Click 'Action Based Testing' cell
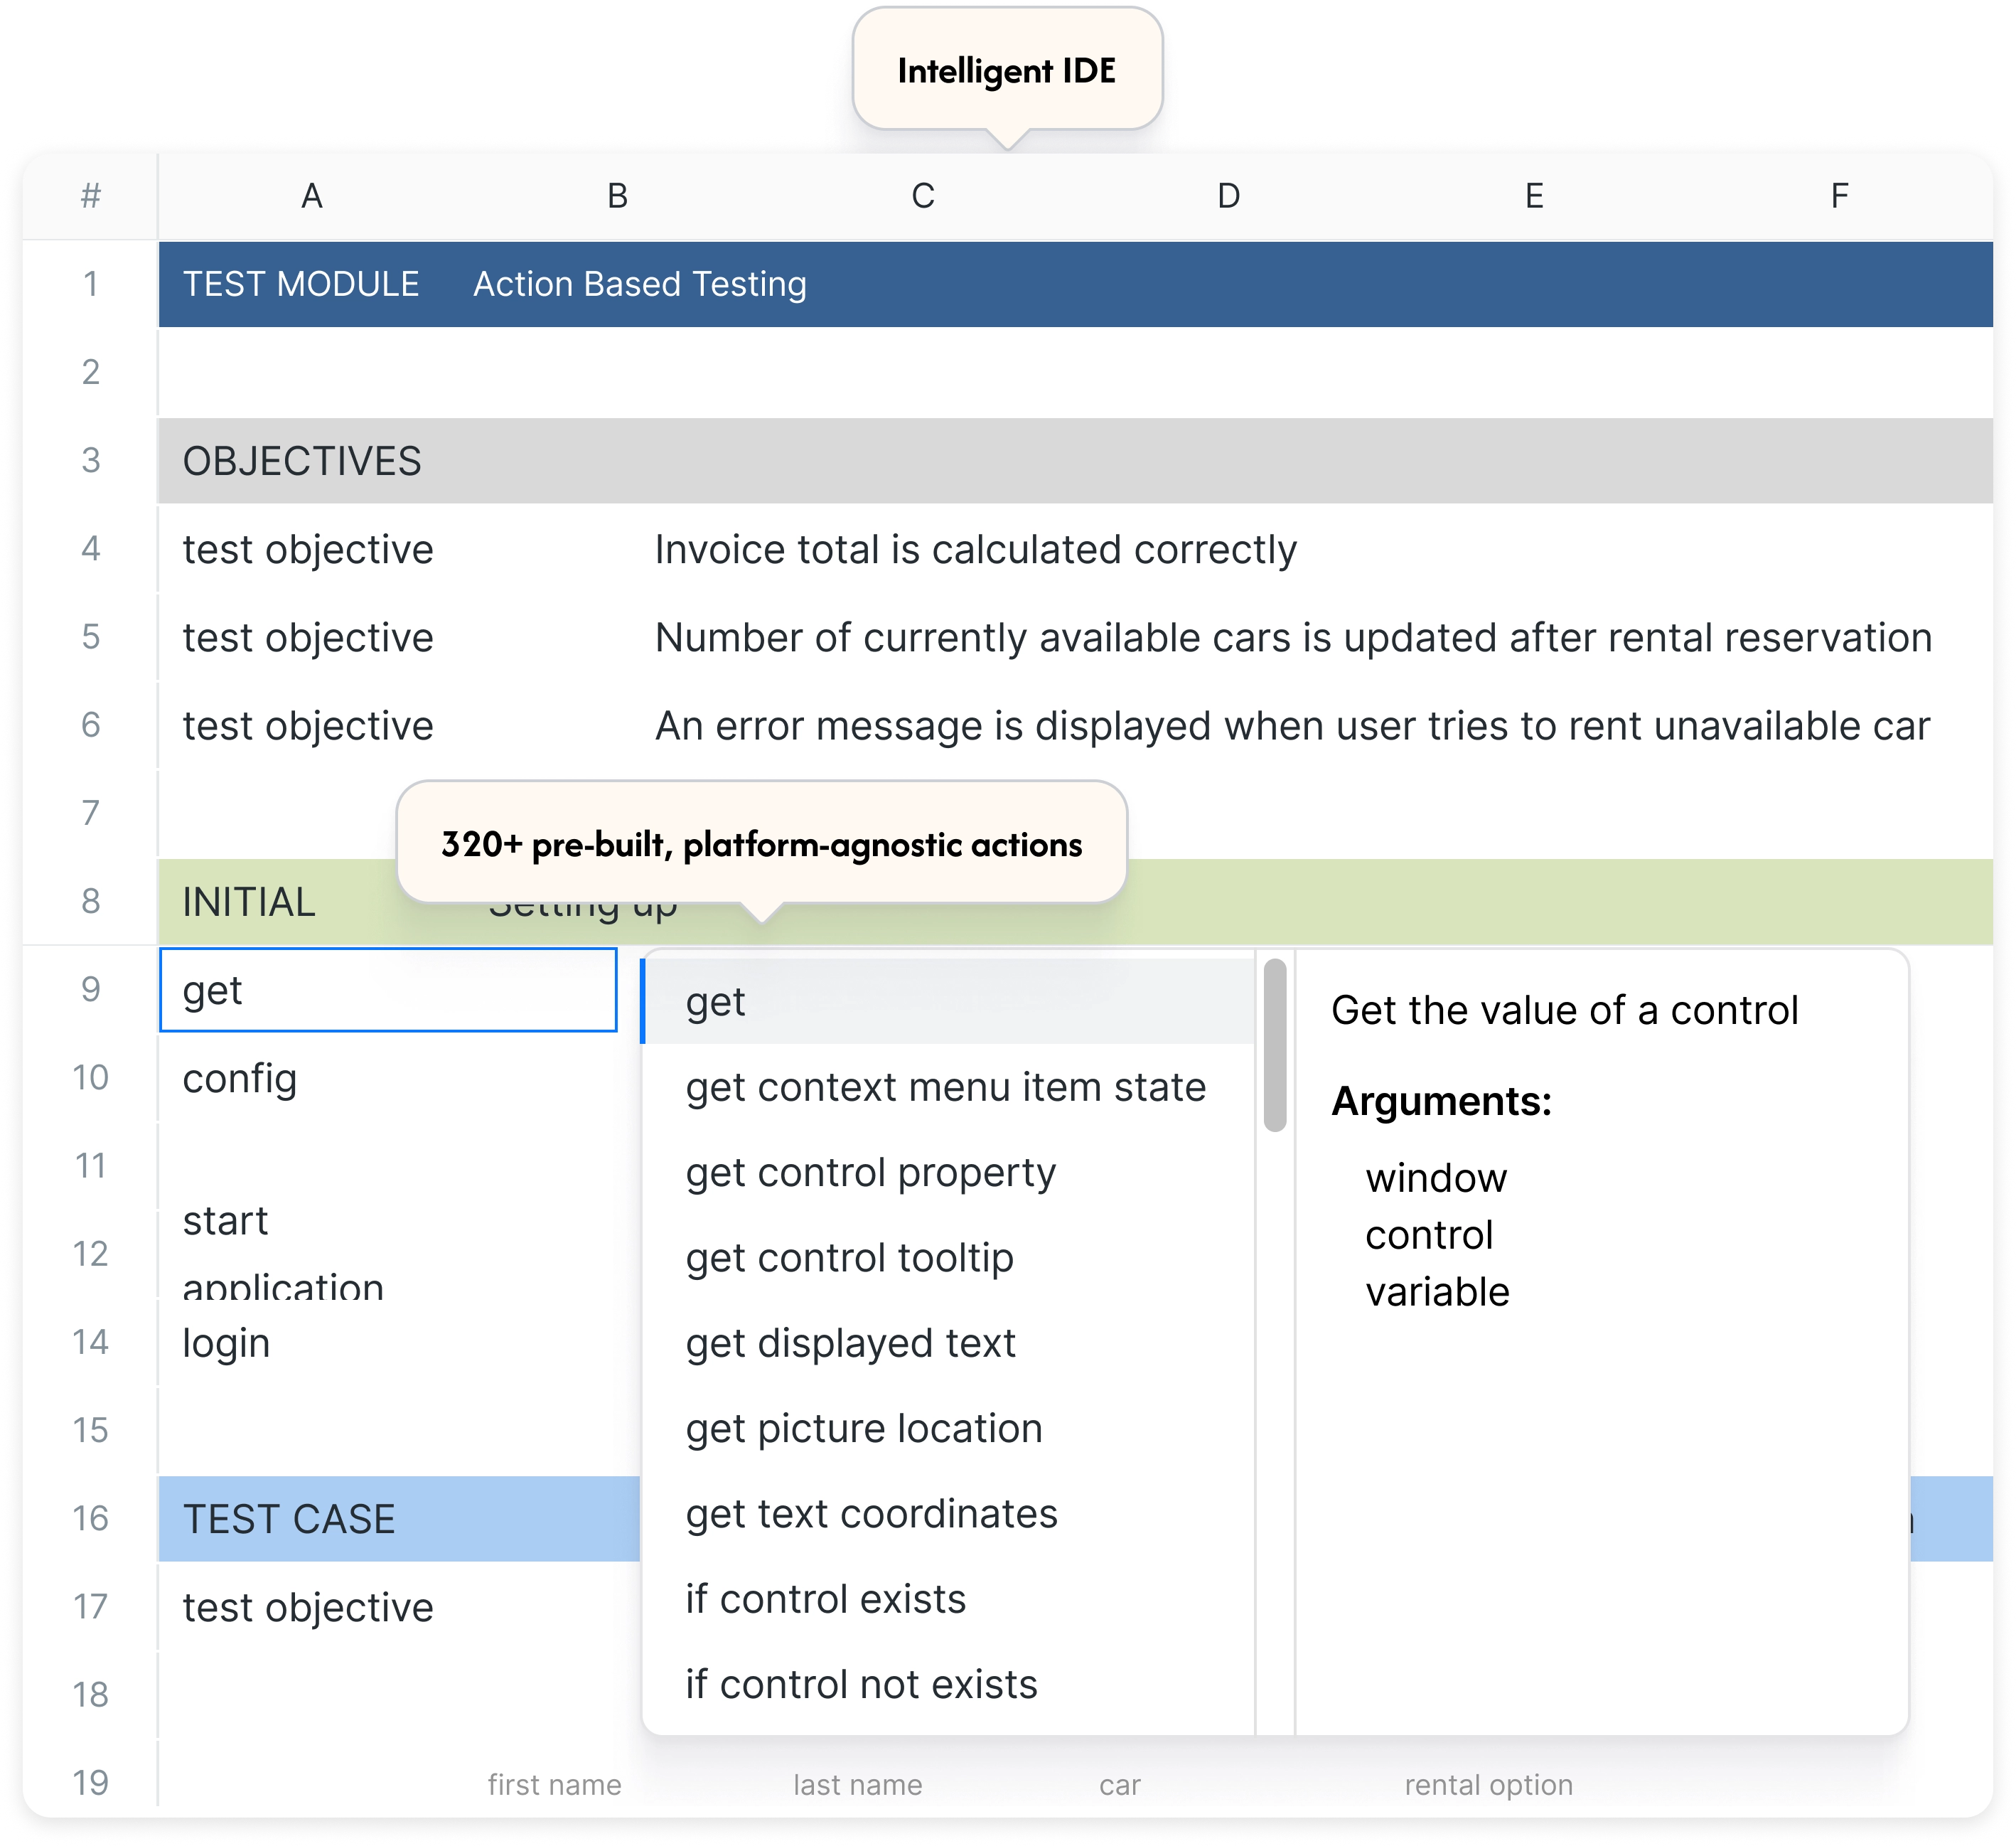The width and height of the screenshot is (2016, 1846). [640, 284]
